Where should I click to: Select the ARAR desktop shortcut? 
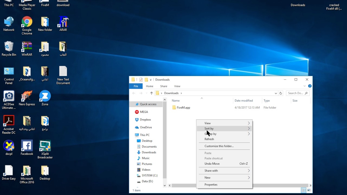tap(63, 24)
